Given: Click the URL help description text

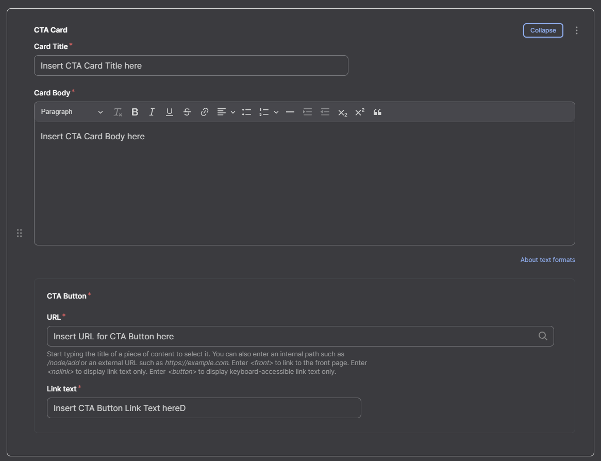Looking at the screenshot, I should coord(207,363).
